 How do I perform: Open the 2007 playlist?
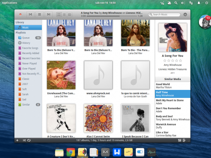pyautogui.click(x=28, y=84)
